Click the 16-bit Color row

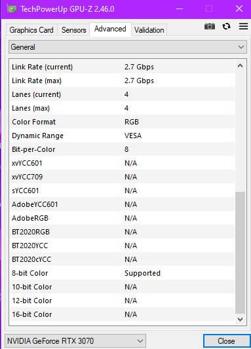[x=123, y=314]
